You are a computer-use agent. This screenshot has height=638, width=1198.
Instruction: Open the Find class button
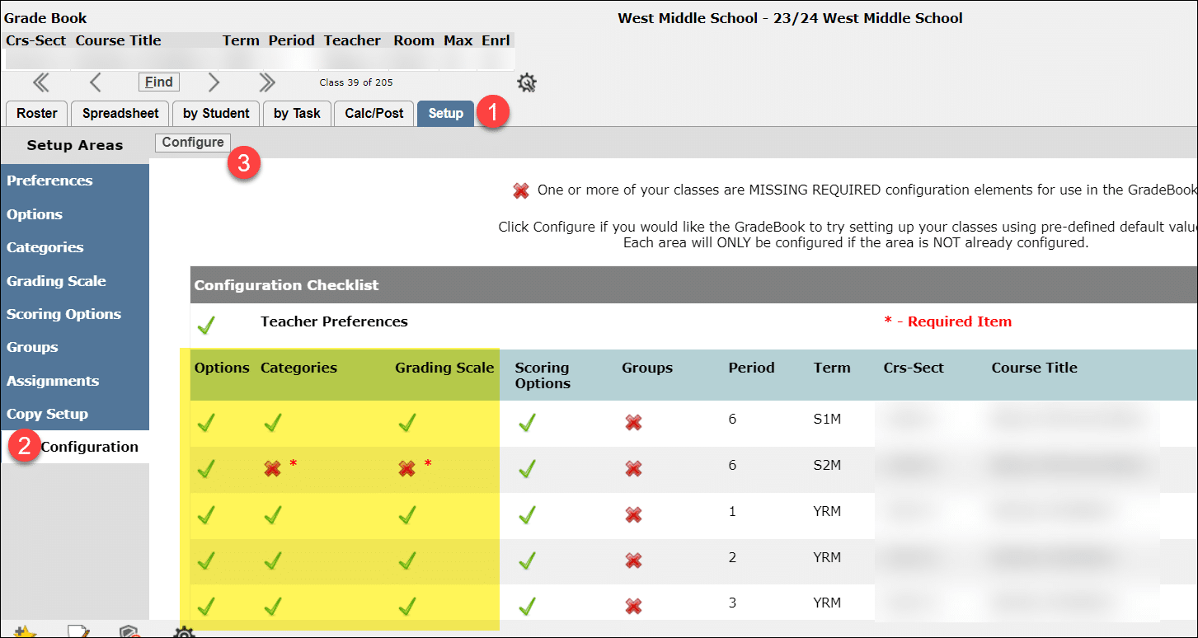[159, 82]
